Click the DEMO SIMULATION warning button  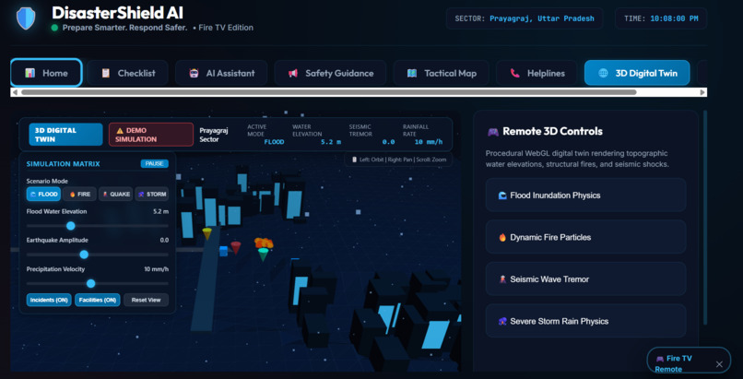150,135
